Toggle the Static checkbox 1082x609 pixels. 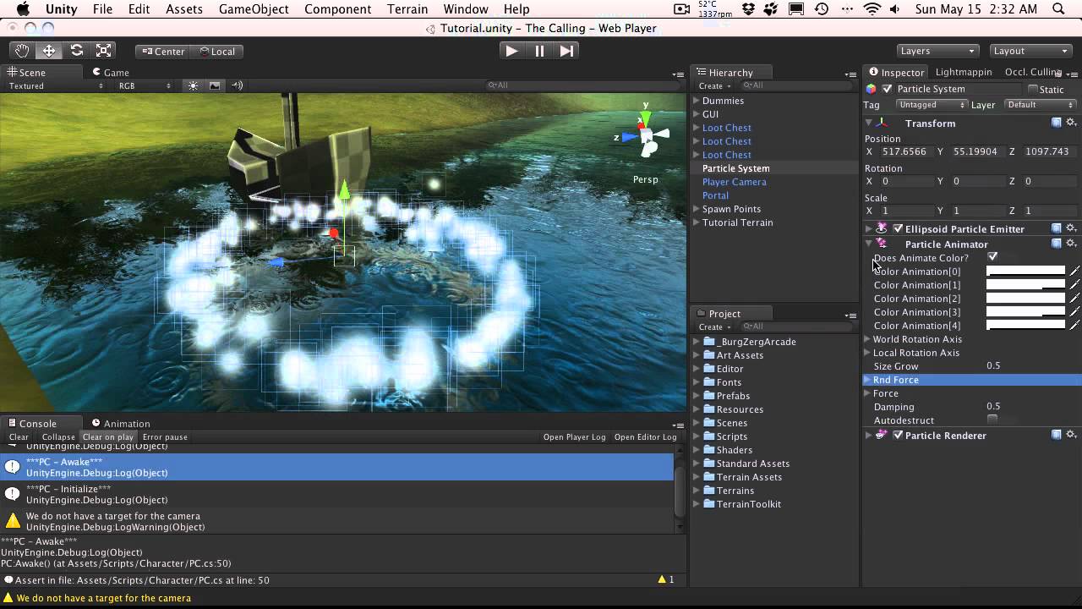1033,89
